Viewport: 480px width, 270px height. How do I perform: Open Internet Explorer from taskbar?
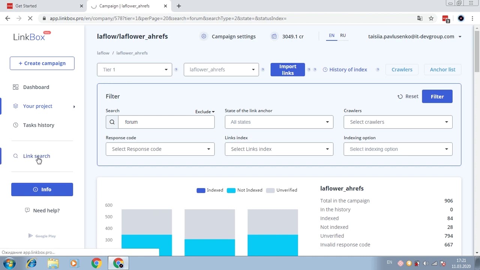[31, 263]
